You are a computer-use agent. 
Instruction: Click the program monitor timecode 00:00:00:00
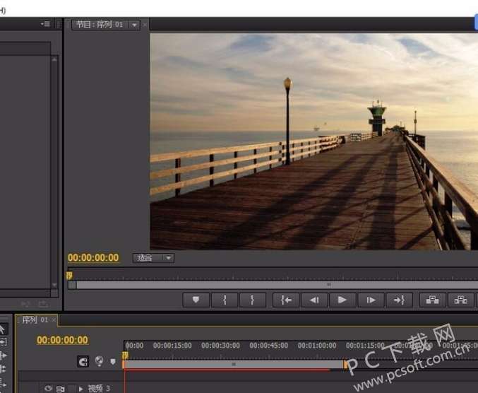[93, 258]
